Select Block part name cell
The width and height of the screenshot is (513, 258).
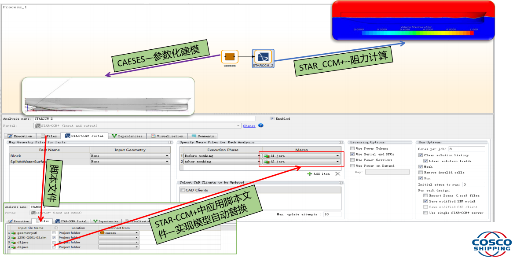point(49,156)
